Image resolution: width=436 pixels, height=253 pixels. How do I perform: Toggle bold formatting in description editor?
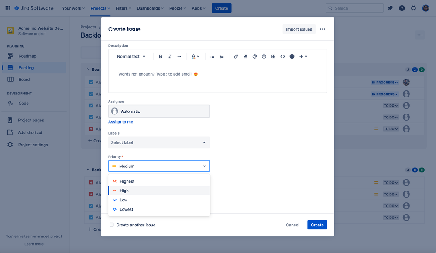coord(161,56)
